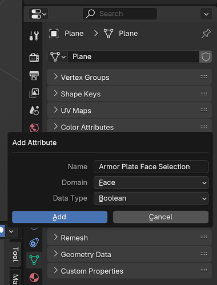The height and width of the screenshot is (285, 217).
Task: Click the Shape Keys drag grip icon
Action: point(204,93)
